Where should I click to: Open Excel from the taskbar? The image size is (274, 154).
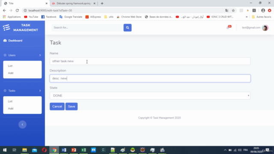click(x=83, y=150)
